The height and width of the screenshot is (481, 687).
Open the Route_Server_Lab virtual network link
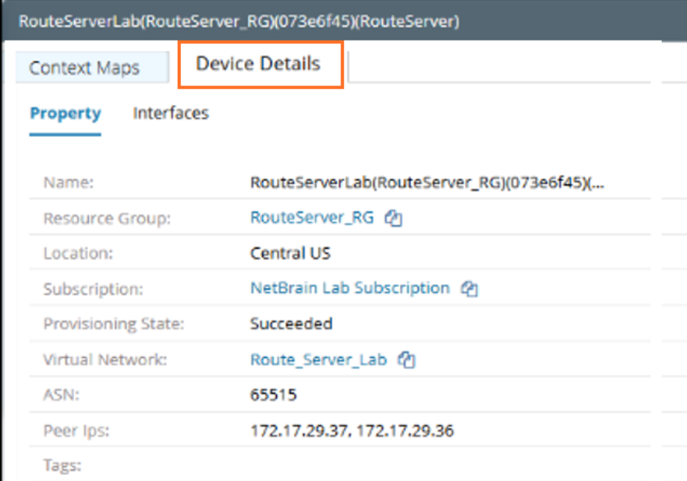[318, 360]
